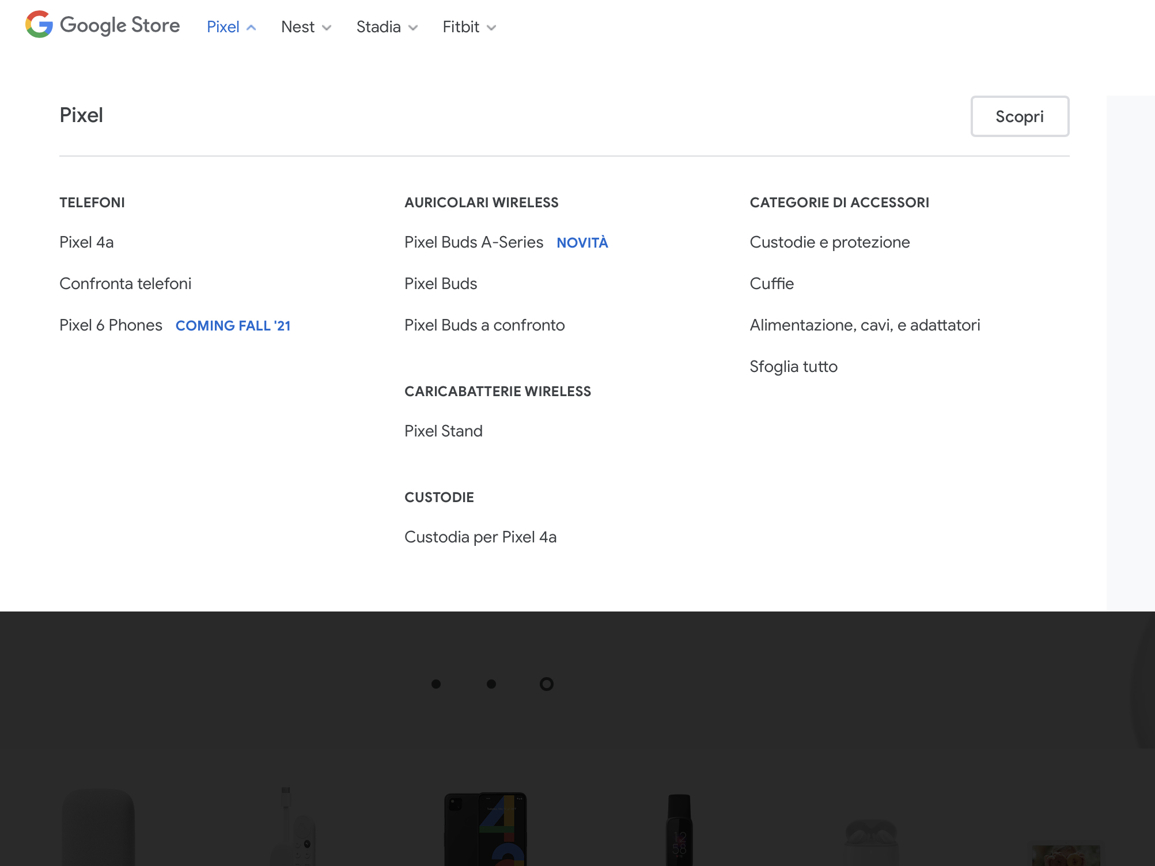The image size is (1155, 866).
Task: Select the Pixel Buds link
Action: tap(441, 284)
